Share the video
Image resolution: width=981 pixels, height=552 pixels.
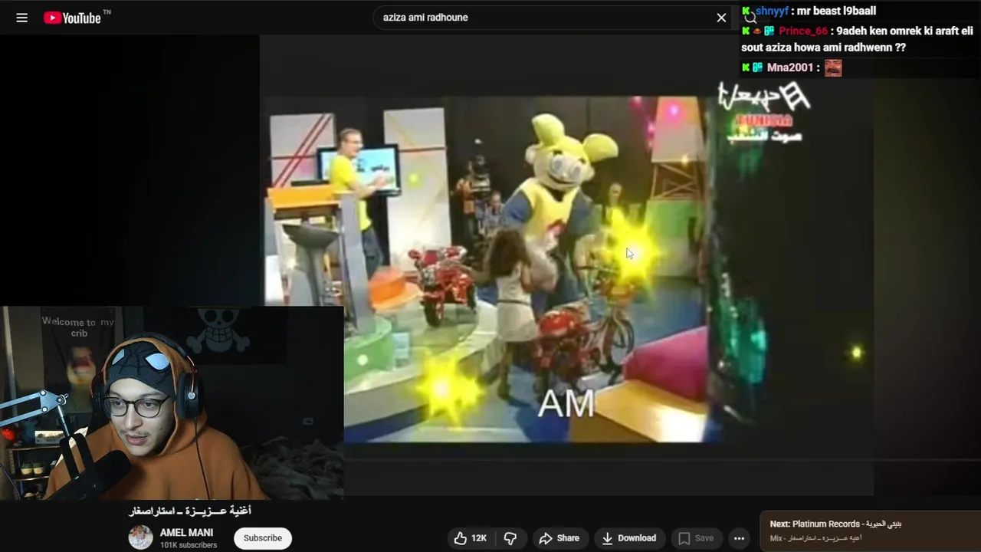(x=559, y=538)
